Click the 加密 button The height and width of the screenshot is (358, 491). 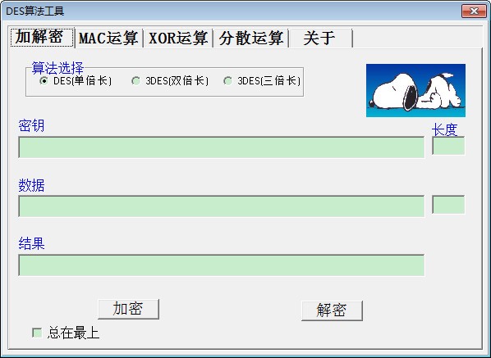128,309
